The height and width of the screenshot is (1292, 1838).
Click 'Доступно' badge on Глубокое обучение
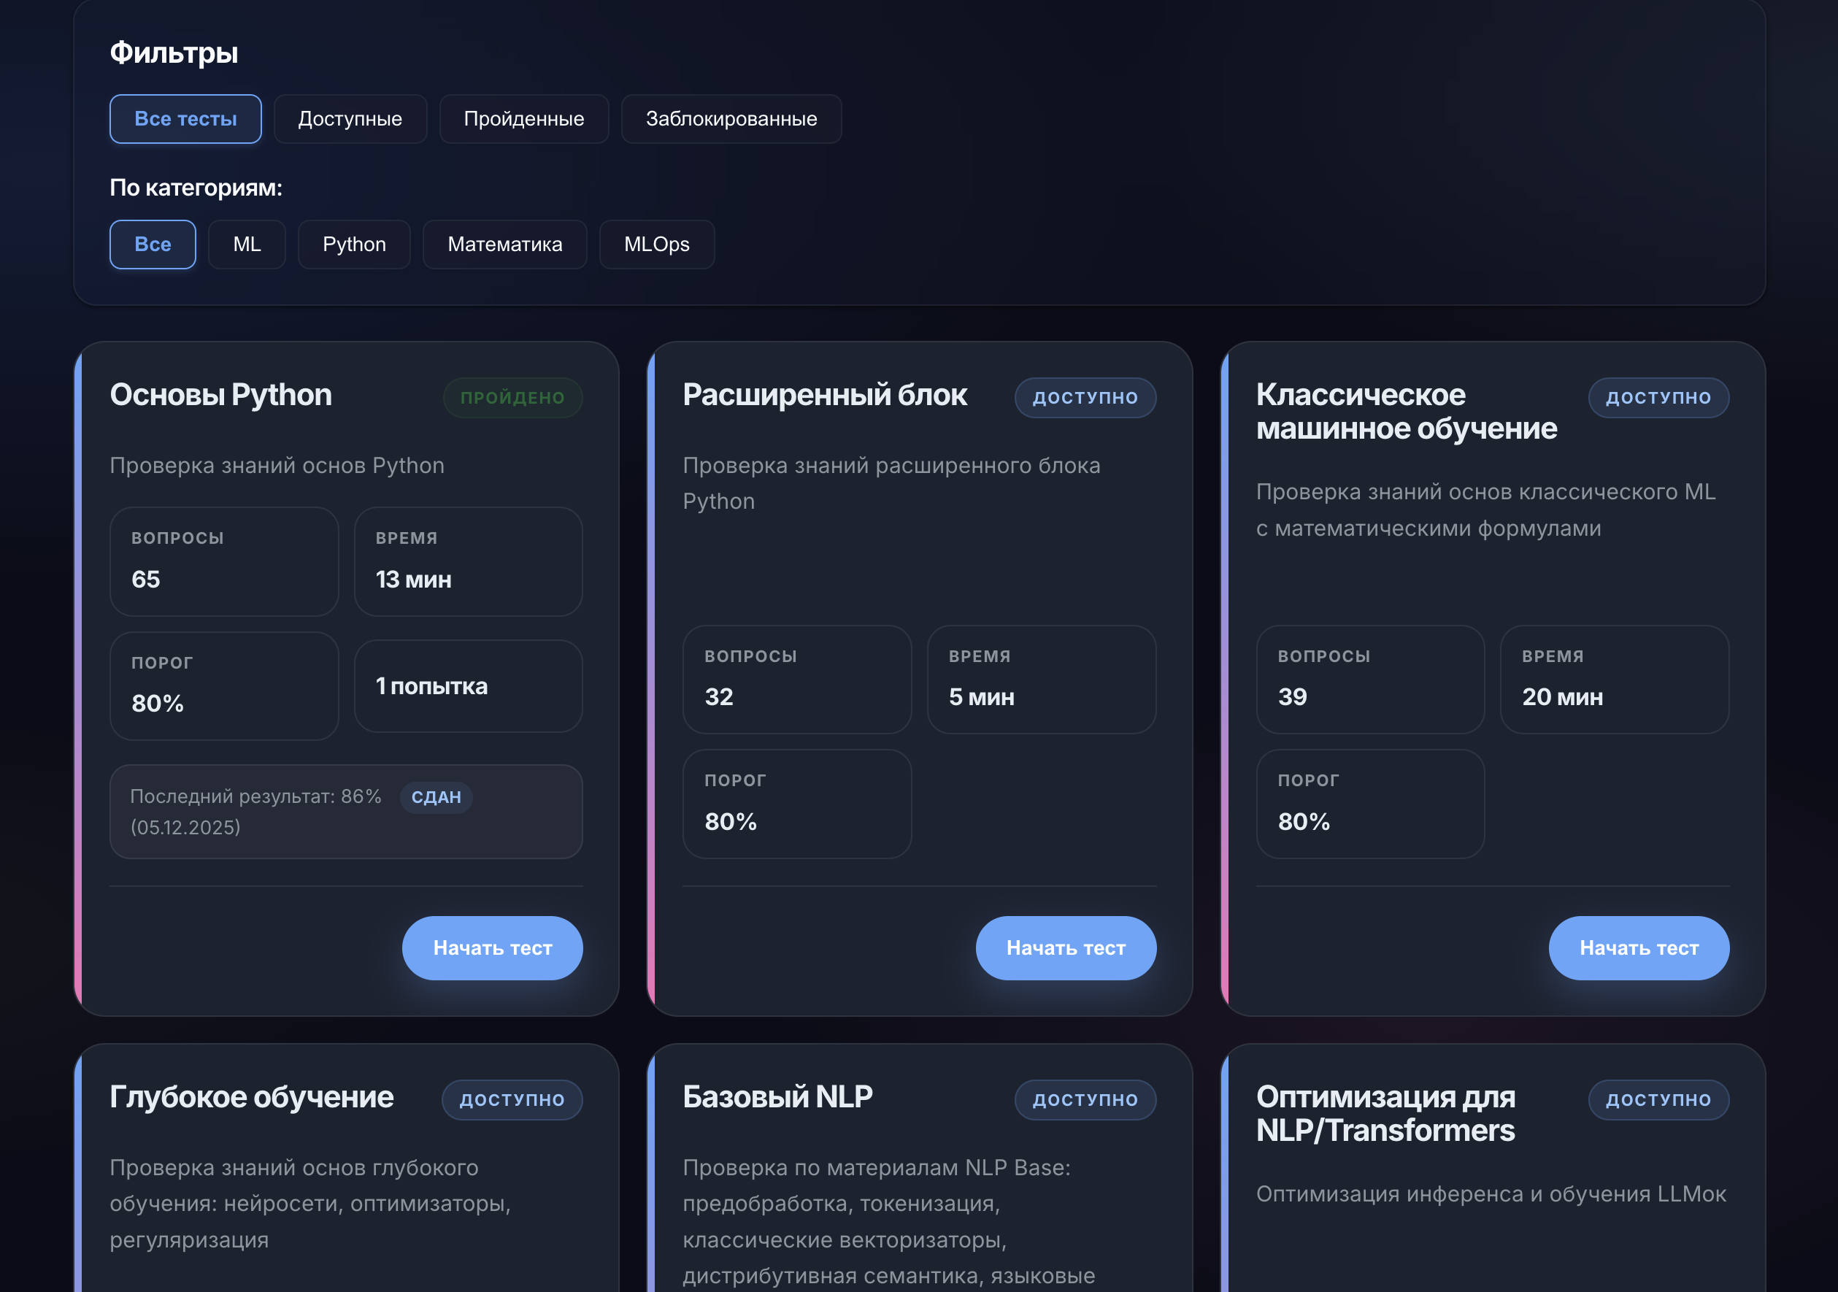[x=512, y=1100]
